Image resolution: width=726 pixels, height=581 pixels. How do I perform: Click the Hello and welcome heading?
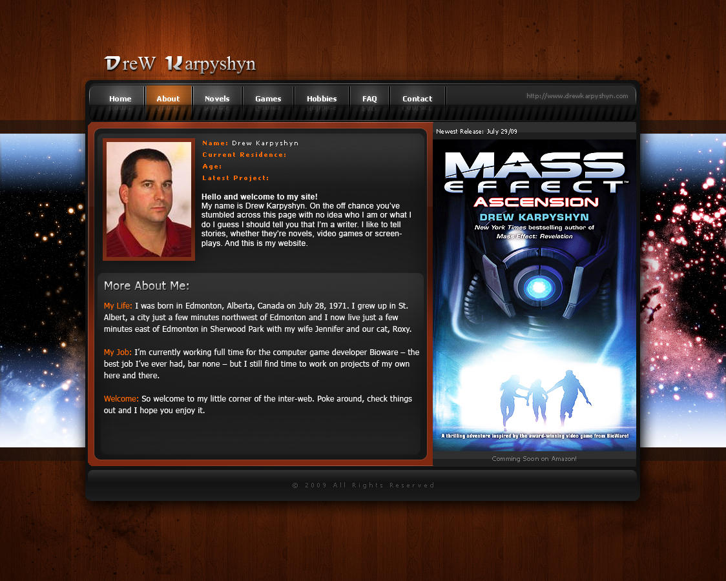(260, 197)
